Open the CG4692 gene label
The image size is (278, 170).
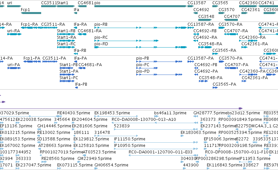201,10
